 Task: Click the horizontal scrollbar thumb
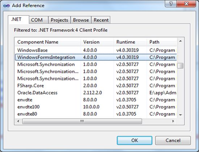[82, 121]
